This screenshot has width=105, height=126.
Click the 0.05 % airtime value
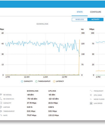[30, 107]
